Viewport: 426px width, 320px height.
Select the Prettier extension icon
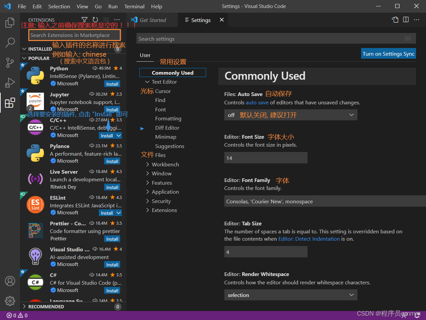click(35, 230)
